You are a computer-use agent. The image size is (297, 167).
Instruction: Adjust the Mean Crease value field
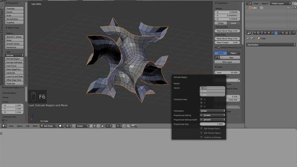pos(227,42)
